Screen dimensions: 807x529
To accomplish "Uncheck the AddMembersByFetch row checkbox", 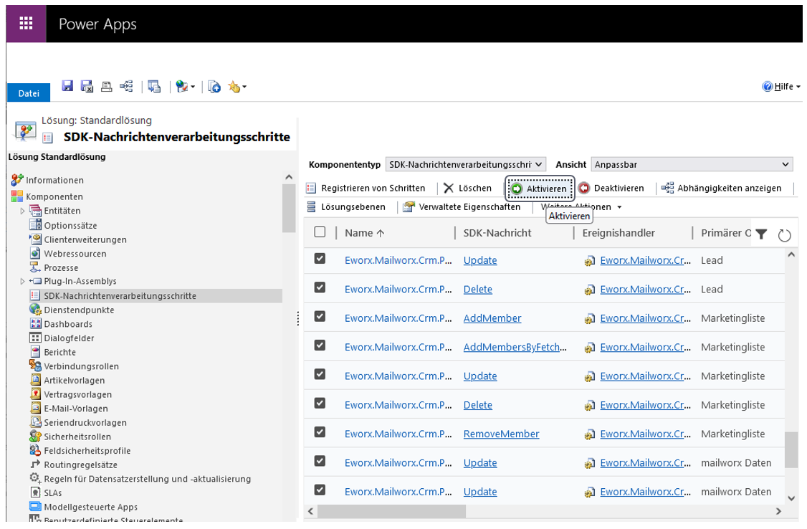I will (320, 345).
